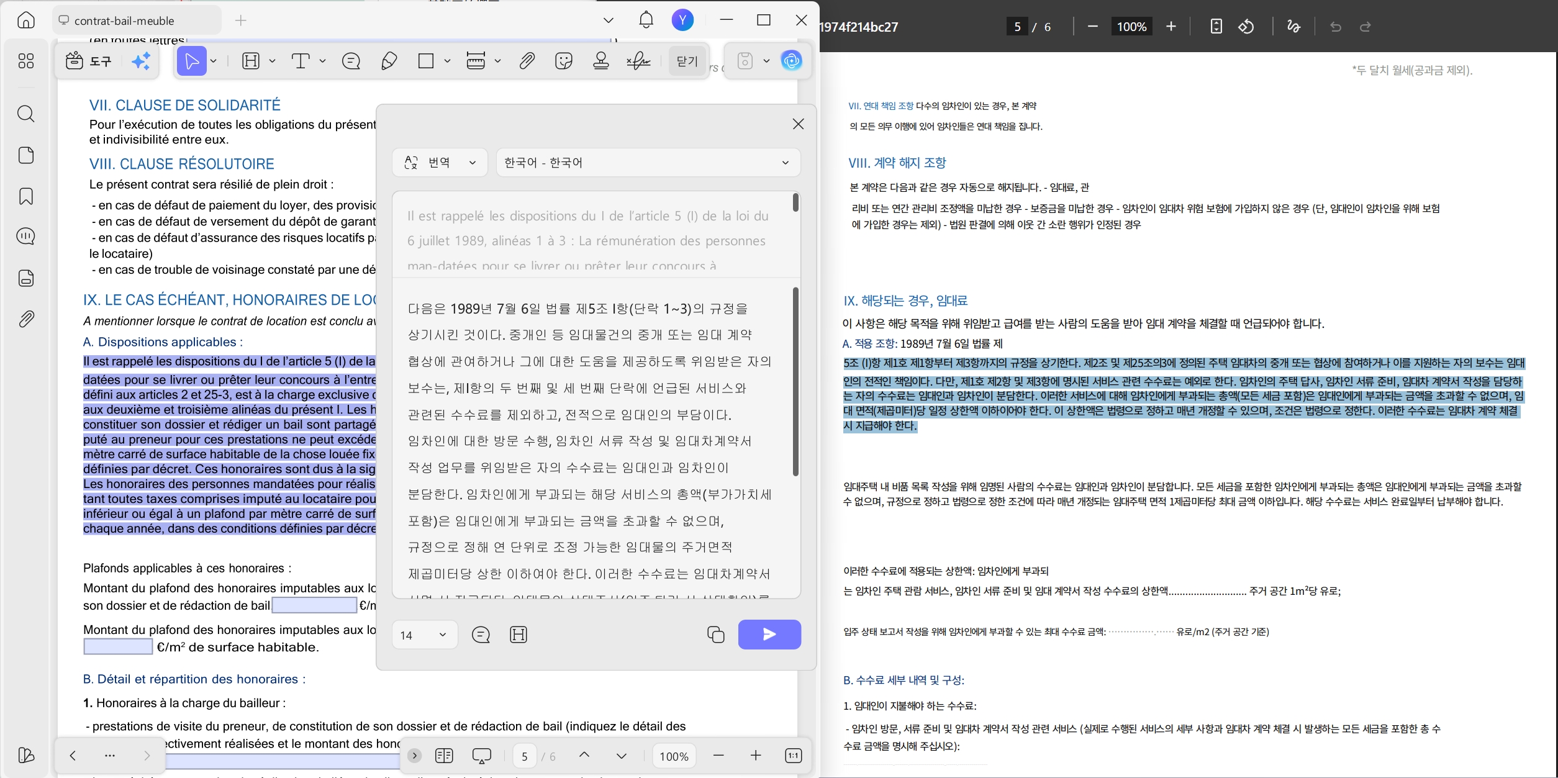Open the signature tool

pyautogui.click(x=638, y=61)
